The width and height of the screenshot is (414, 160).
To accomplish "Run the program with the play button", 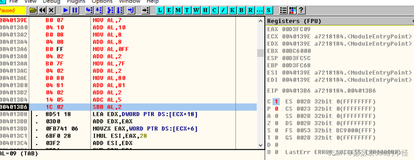I will (x=66, y=10).
